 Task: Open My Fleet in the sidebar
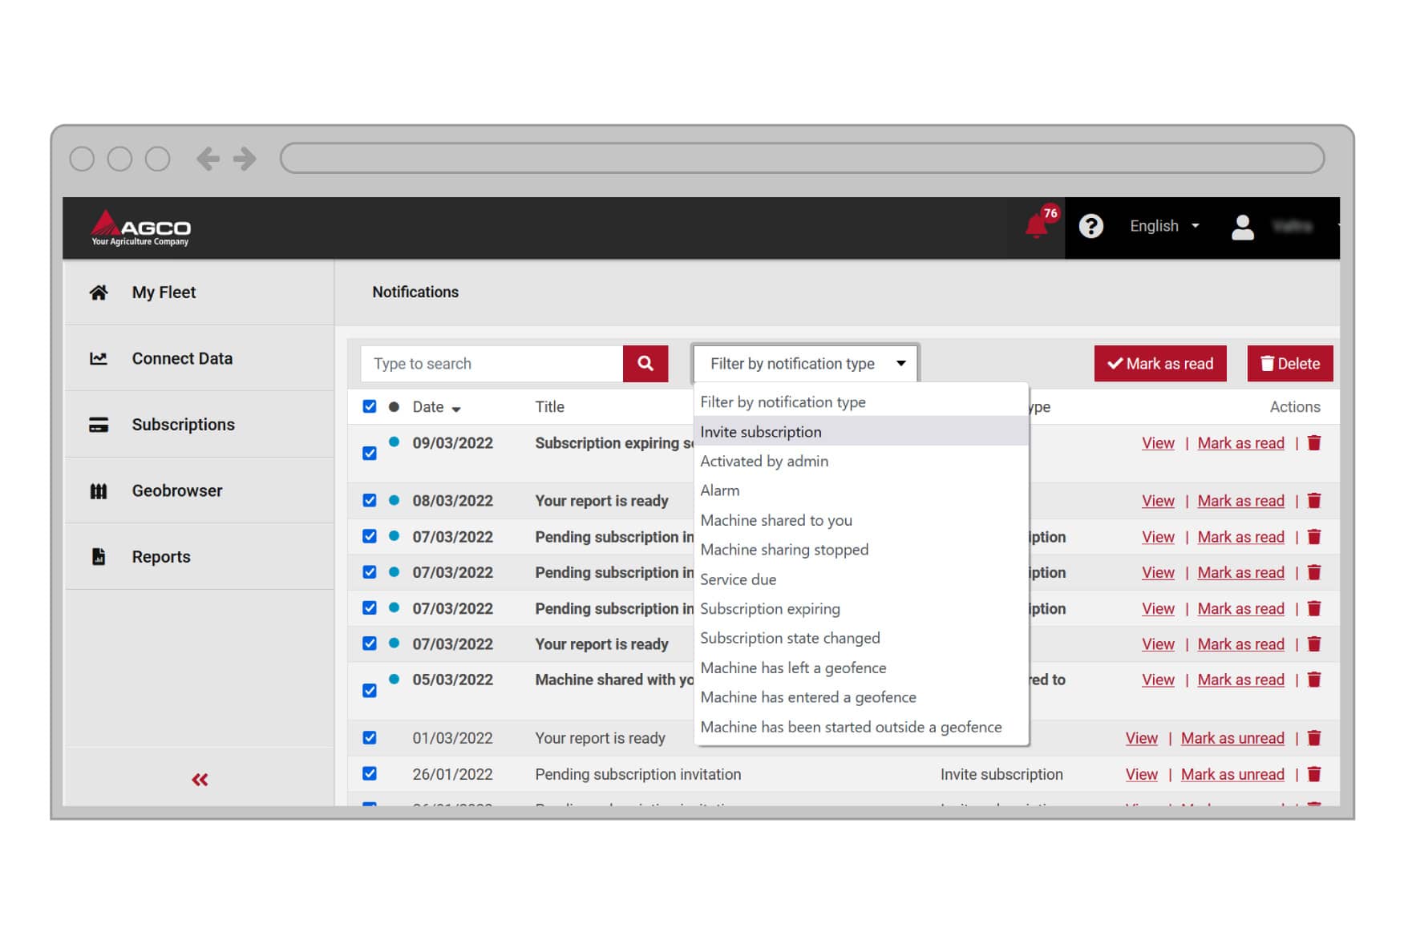tap(199, 292)
